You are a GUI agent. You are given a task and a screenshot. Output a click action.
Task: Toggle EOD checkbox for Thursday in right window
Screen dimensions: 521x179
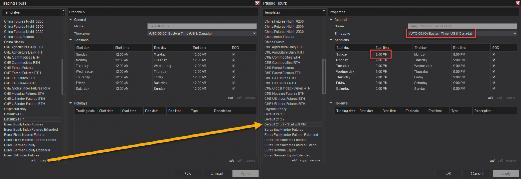pyautogui.click(x=494, y=77)
